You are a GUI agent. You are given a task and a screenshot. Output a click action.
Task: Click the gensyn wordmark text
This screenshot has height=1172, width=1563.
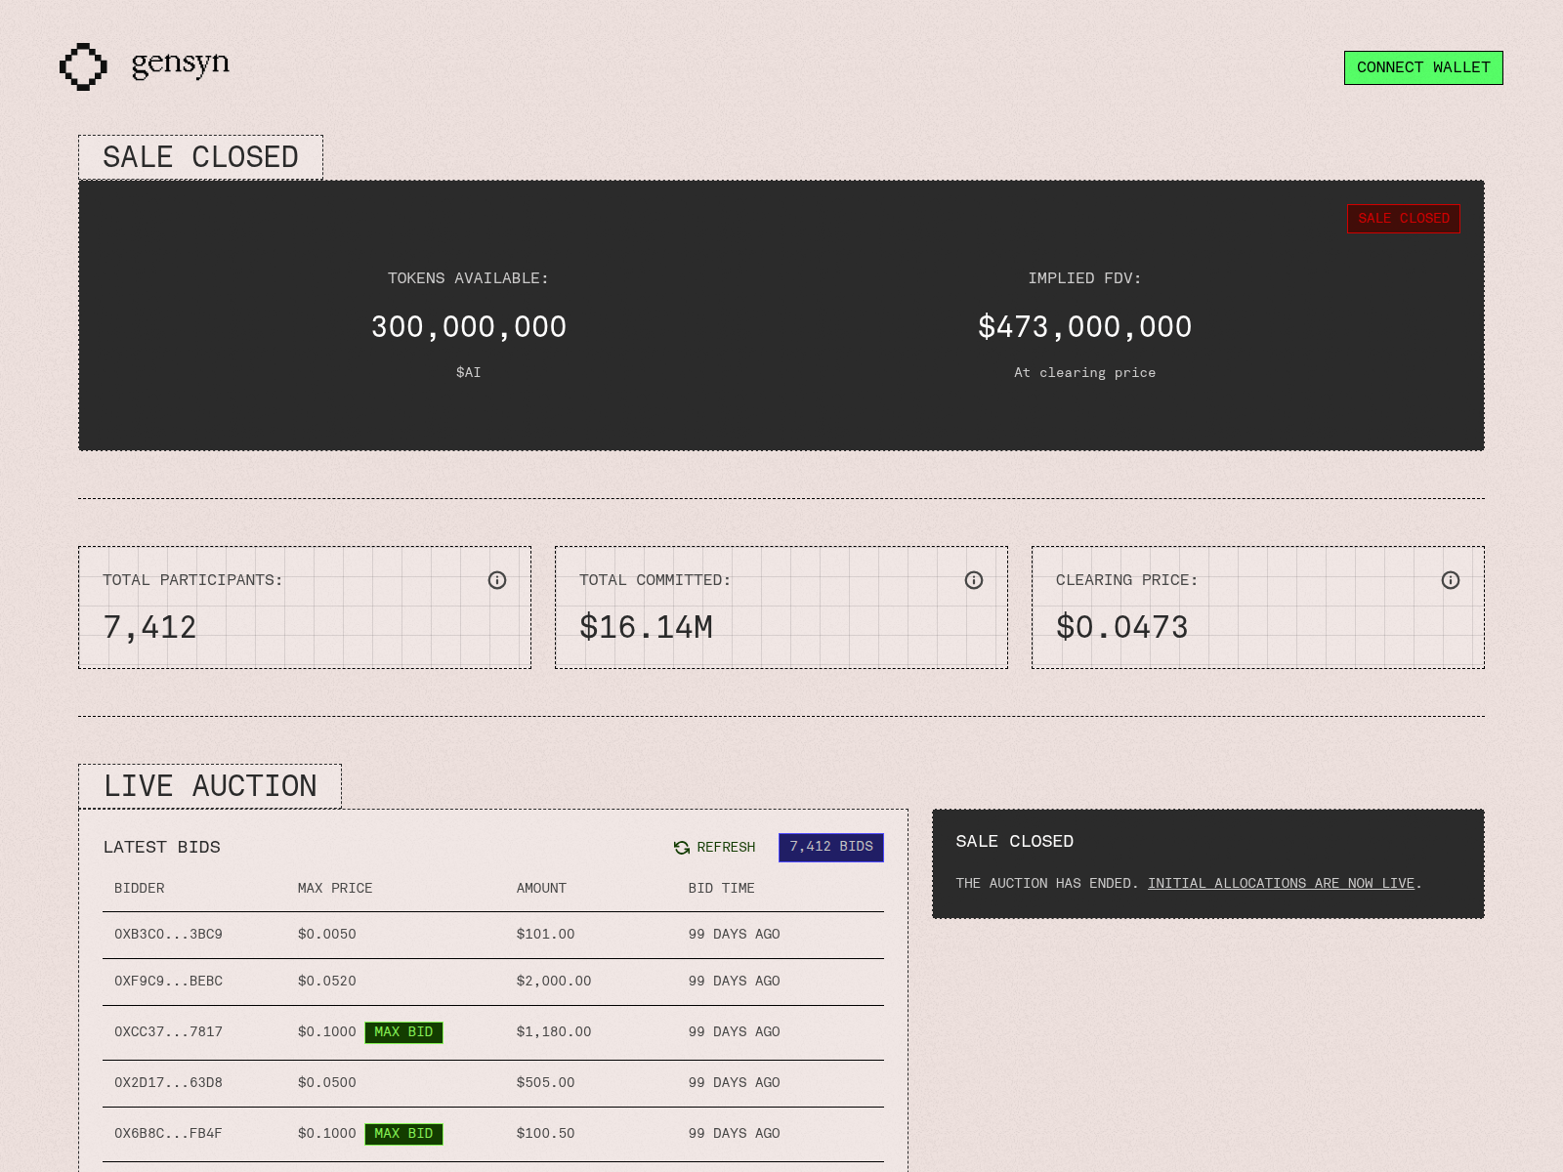tap(181, 64)
